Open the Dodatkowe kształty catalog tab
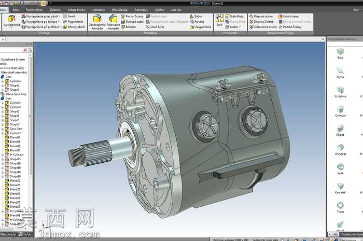This screenshot has width=363, height=241. pos(352,234)
